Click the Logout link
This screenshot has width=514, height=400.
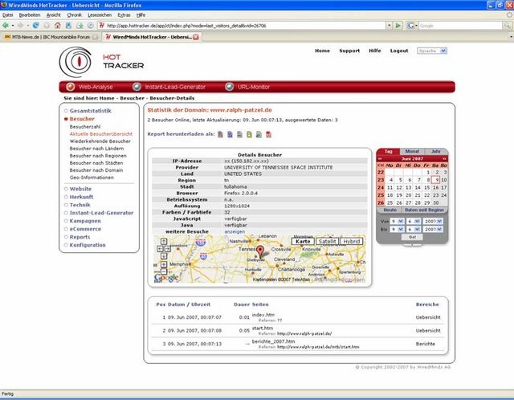(x=399, y=51)
